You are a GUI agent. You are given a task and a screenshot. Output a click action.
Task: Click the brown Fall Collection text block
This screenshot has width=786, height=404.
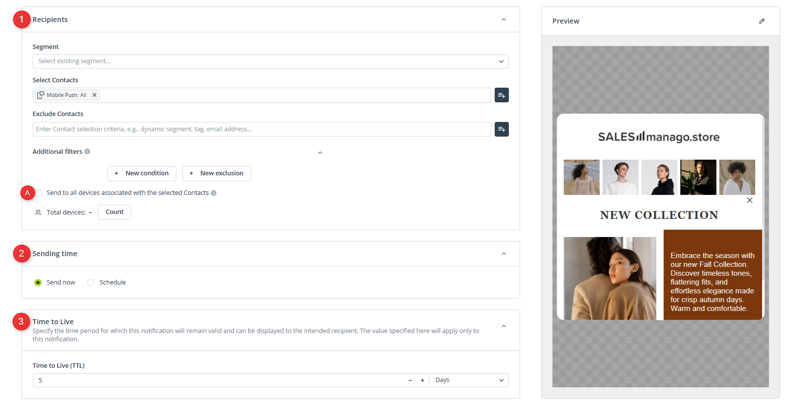tap(713, 275)
